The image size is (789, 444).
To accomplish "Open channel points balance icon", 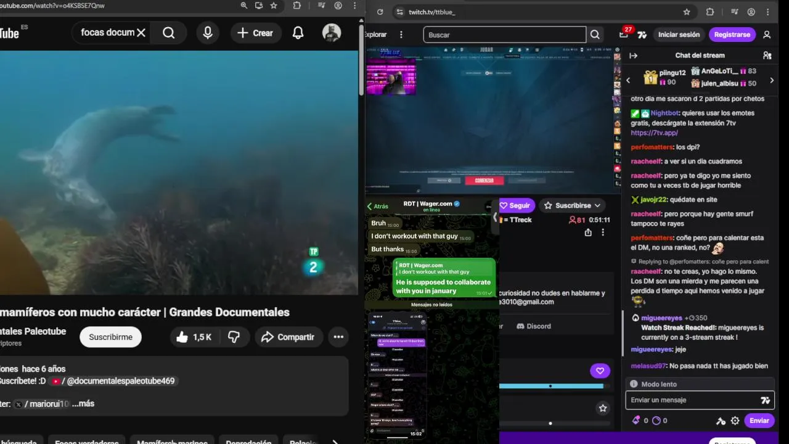I will (656, 421).
